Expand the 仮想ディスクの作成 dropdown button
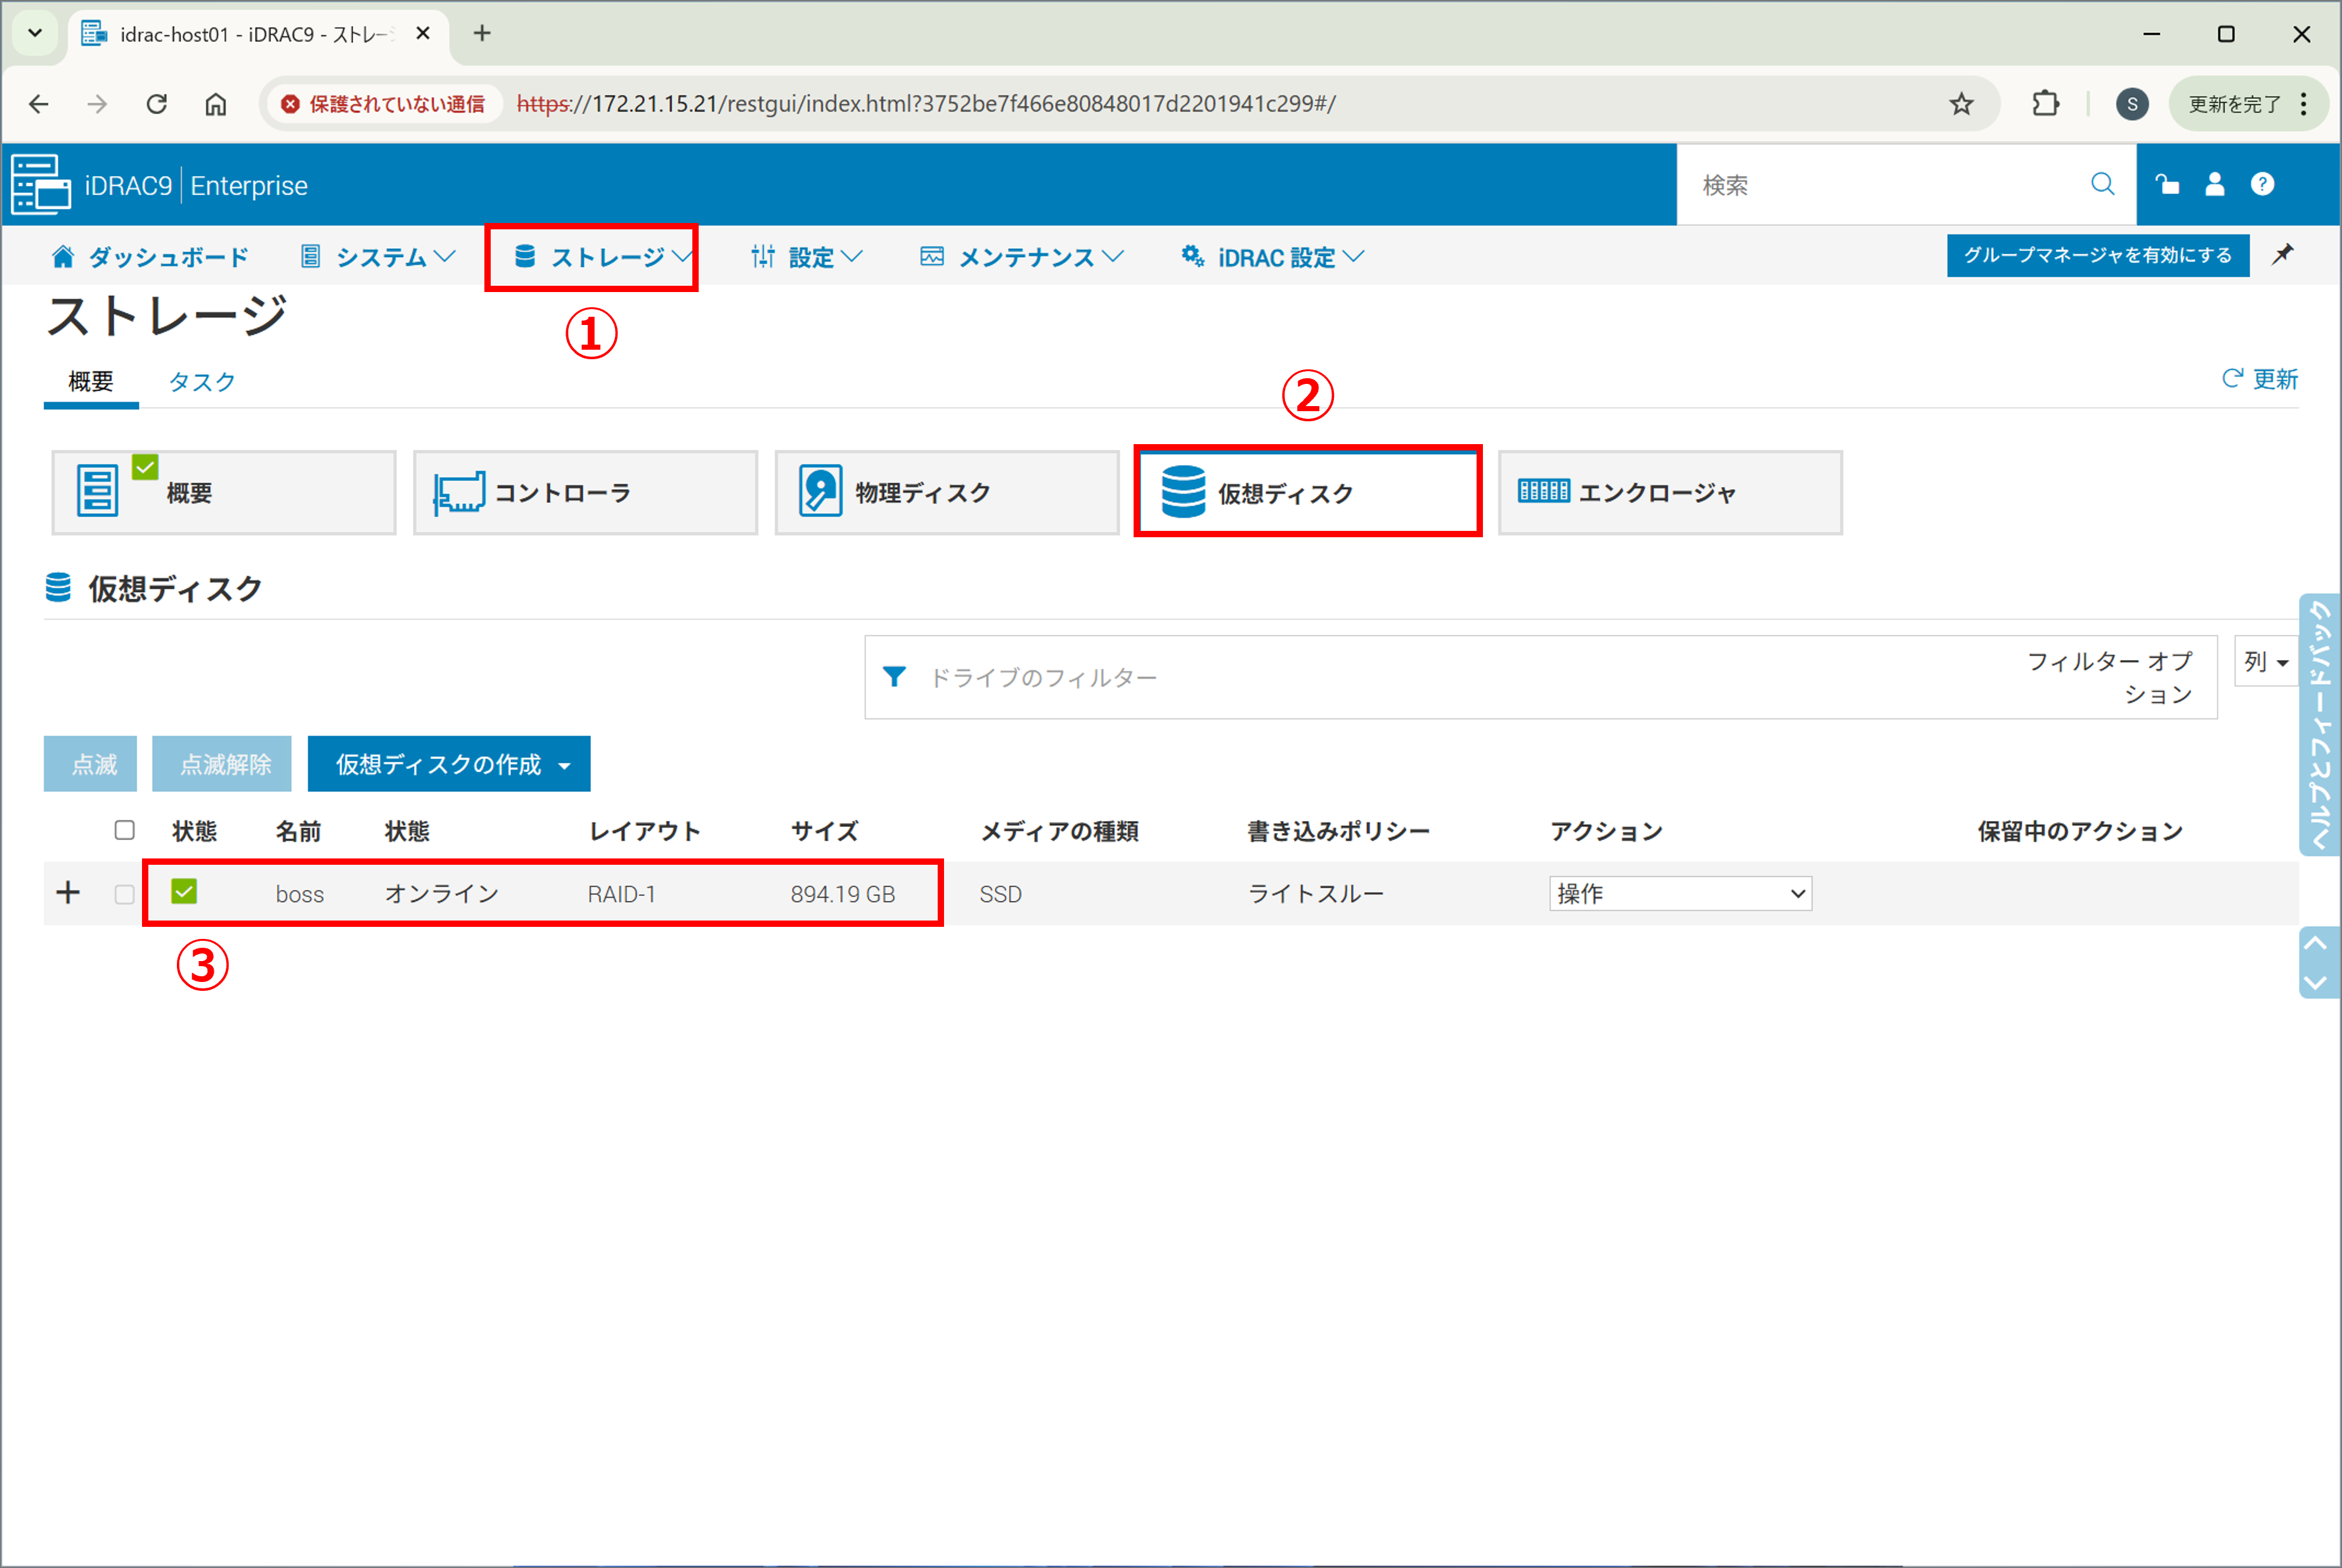This screenshot has width=2342, height=1568. 450,764
